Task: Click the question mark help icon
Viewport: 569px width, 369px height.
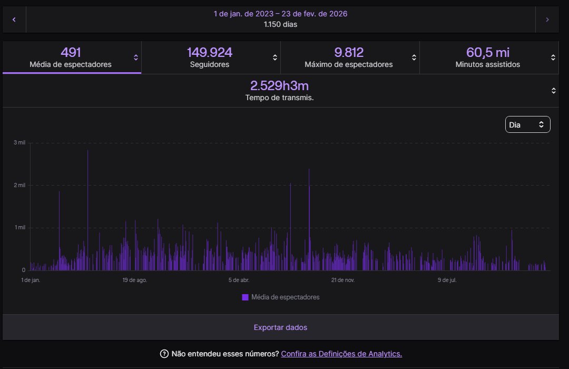Action: pyautogui.click(x=164, y=354)
